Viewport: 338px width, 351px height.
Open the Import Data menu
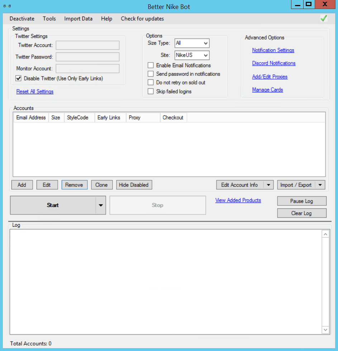pos(78,19)
